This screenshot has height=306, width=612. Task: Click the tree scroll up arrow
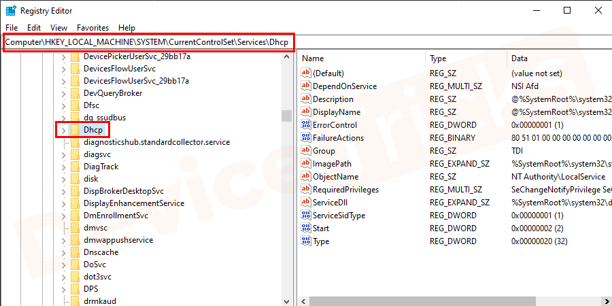[287, 56]
